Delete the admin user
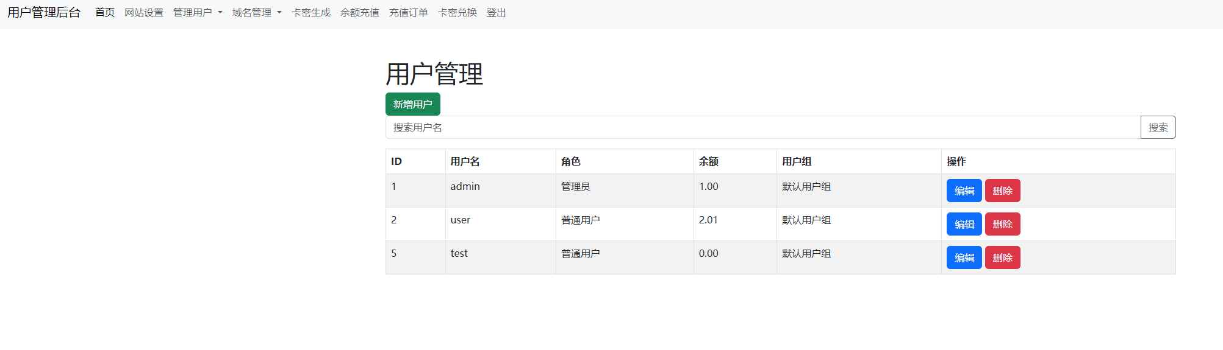 pos(1002,191)
